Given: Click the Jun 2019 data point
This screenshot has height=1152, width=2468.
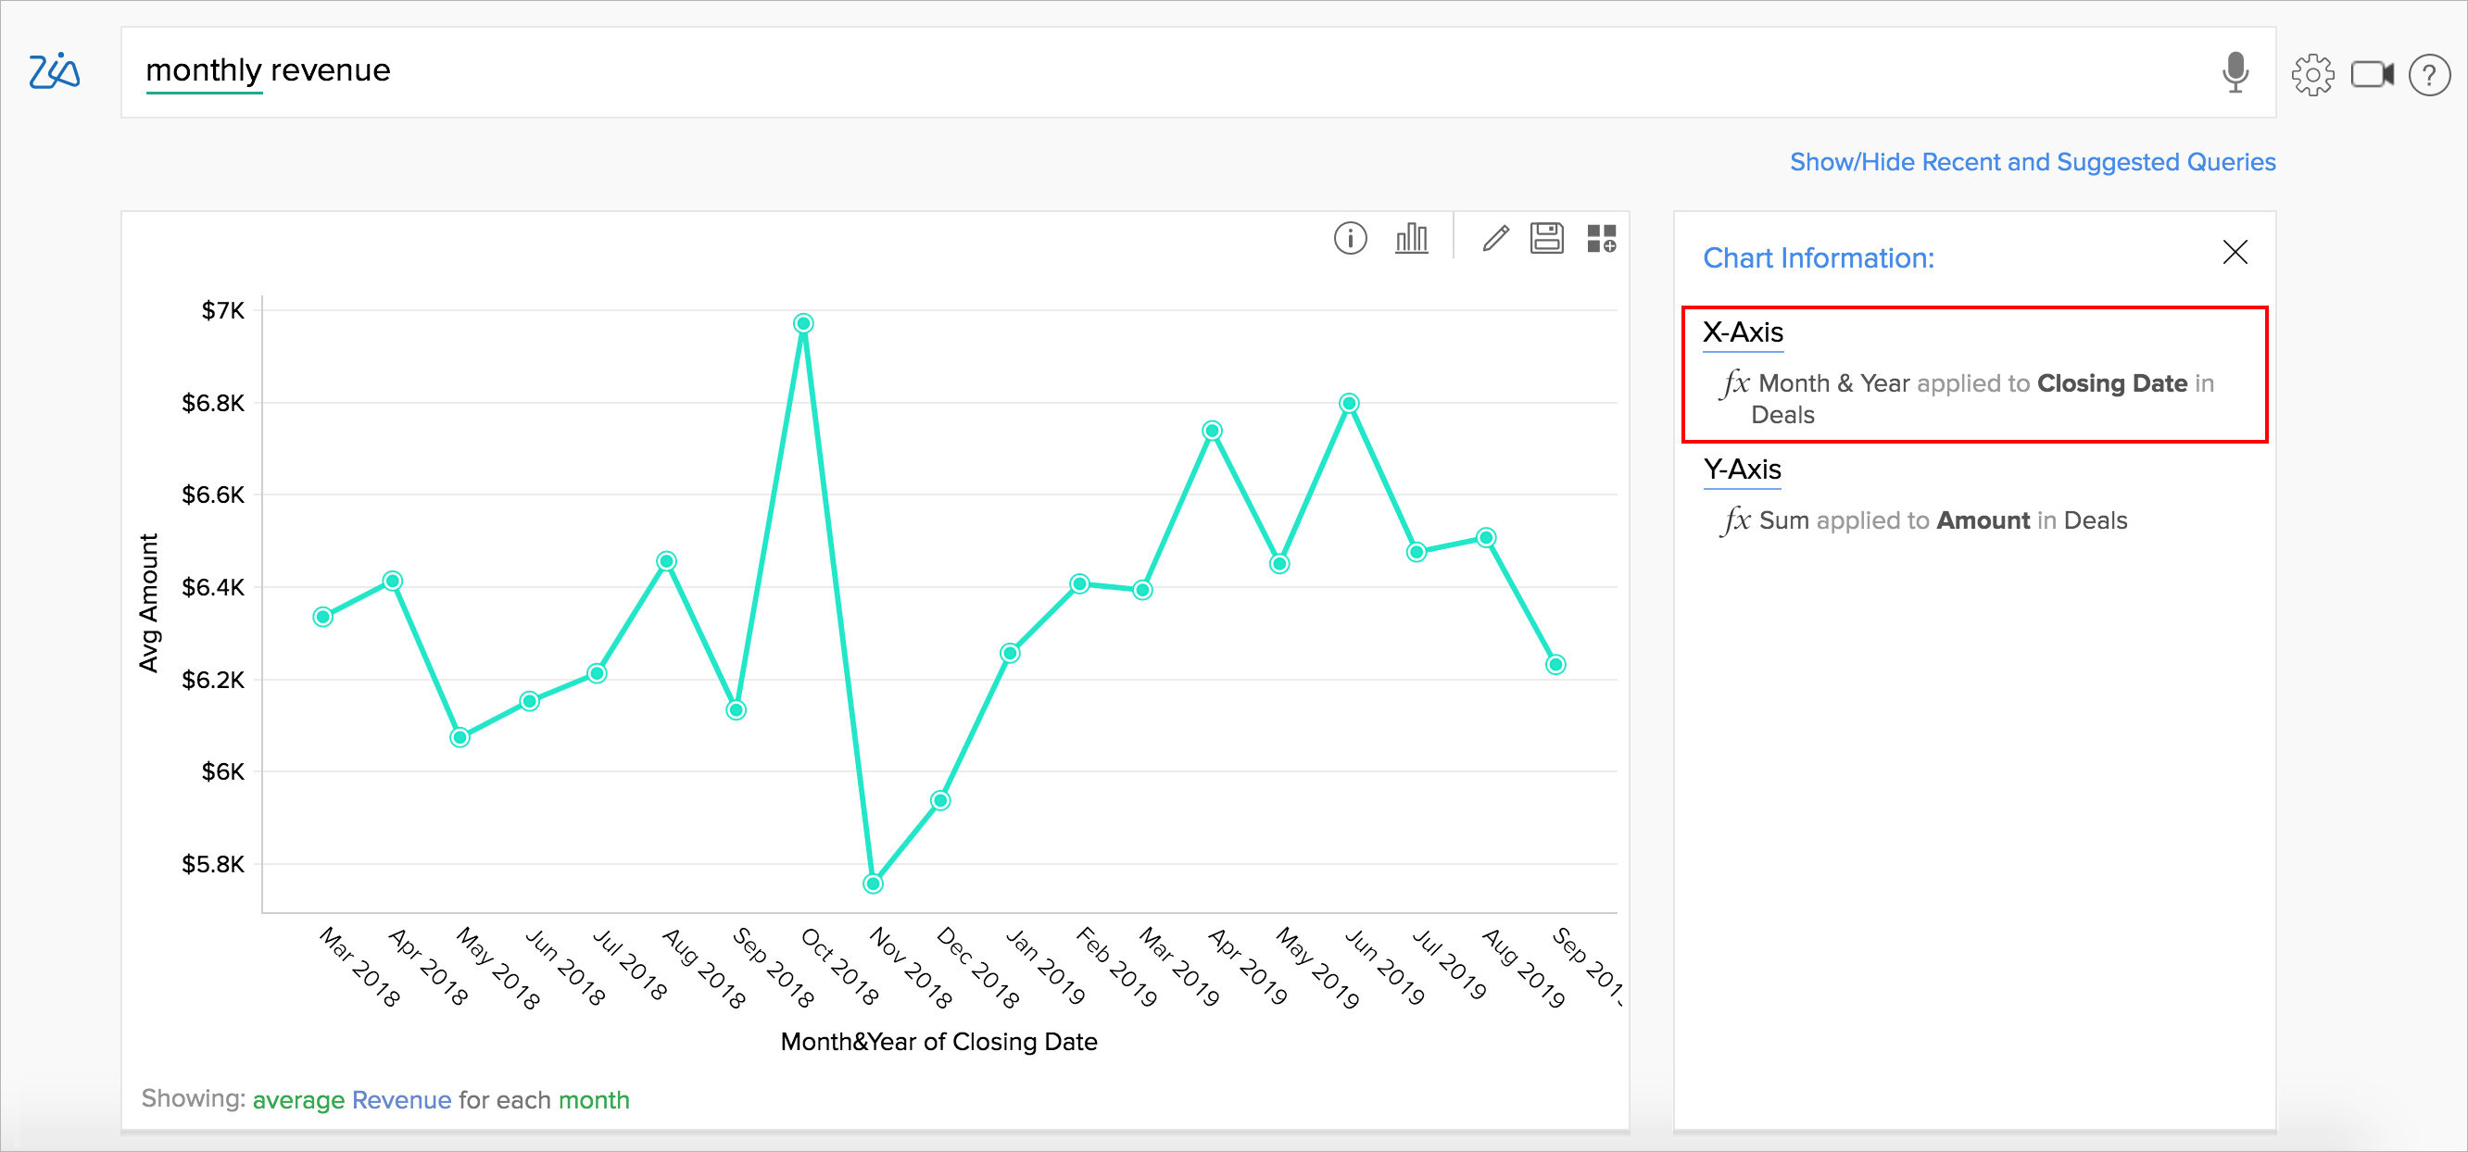Looking at the screenshot, I should (x=1349, y=403).
